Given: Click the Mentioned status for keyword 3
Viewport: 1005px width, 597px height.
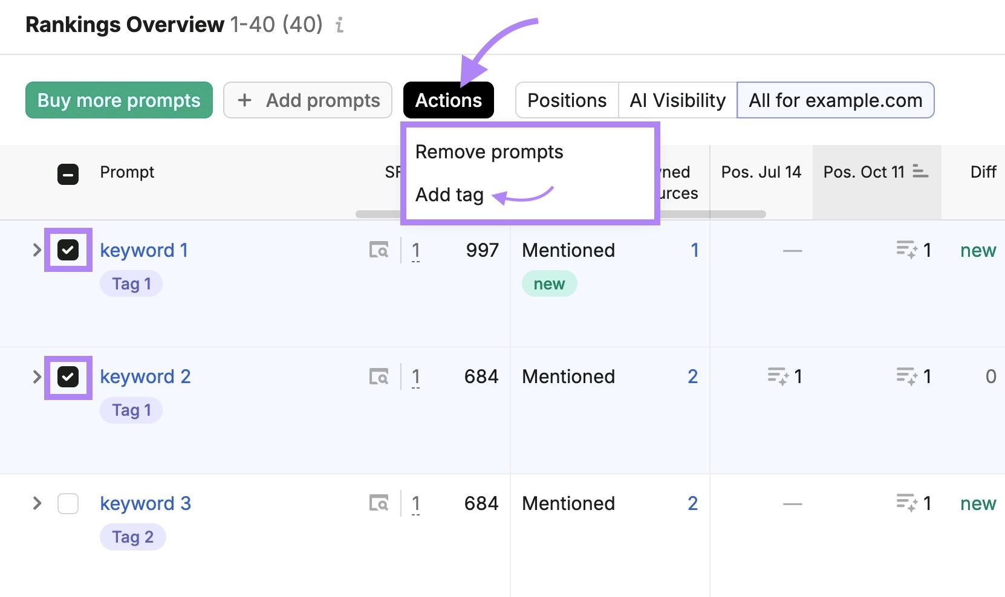Looking at the screenshot, I should [x=568, y=503].
